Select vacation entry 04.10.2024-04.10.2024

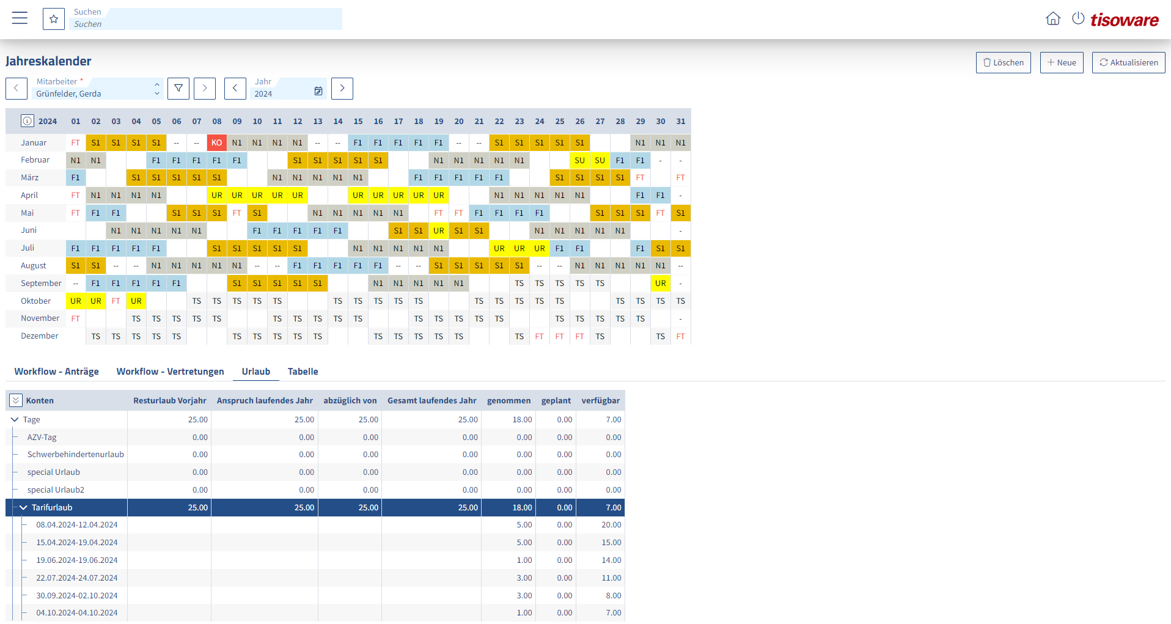click(315, 613)
